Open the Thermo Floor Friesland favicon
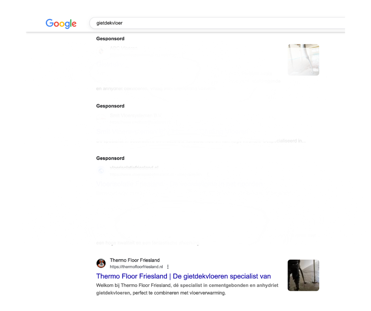 pos(101,263)
